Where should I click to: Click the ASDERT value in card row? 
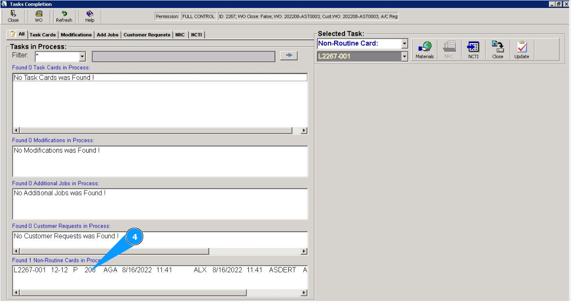tap(282, 270)
